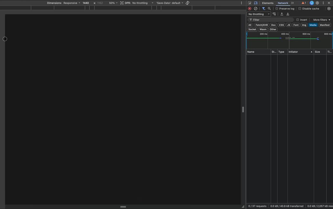Filter requests by Doc type

coord(273,25)
